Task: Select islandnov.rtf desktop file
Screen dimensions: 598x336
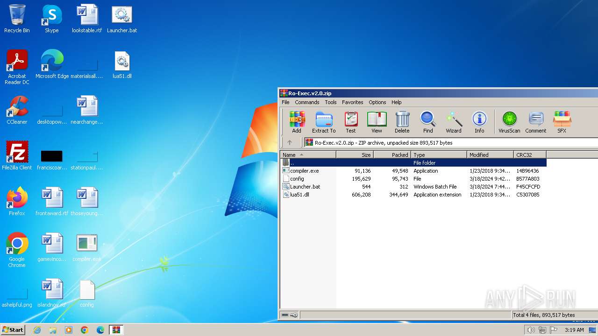Action: pyautogui.click(x=52, y=293)
